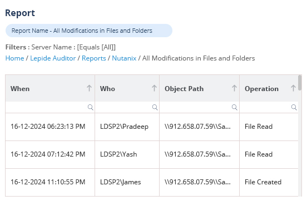Click the Operation column header
The image size is (307, 211).
click(x=269, y=88)
